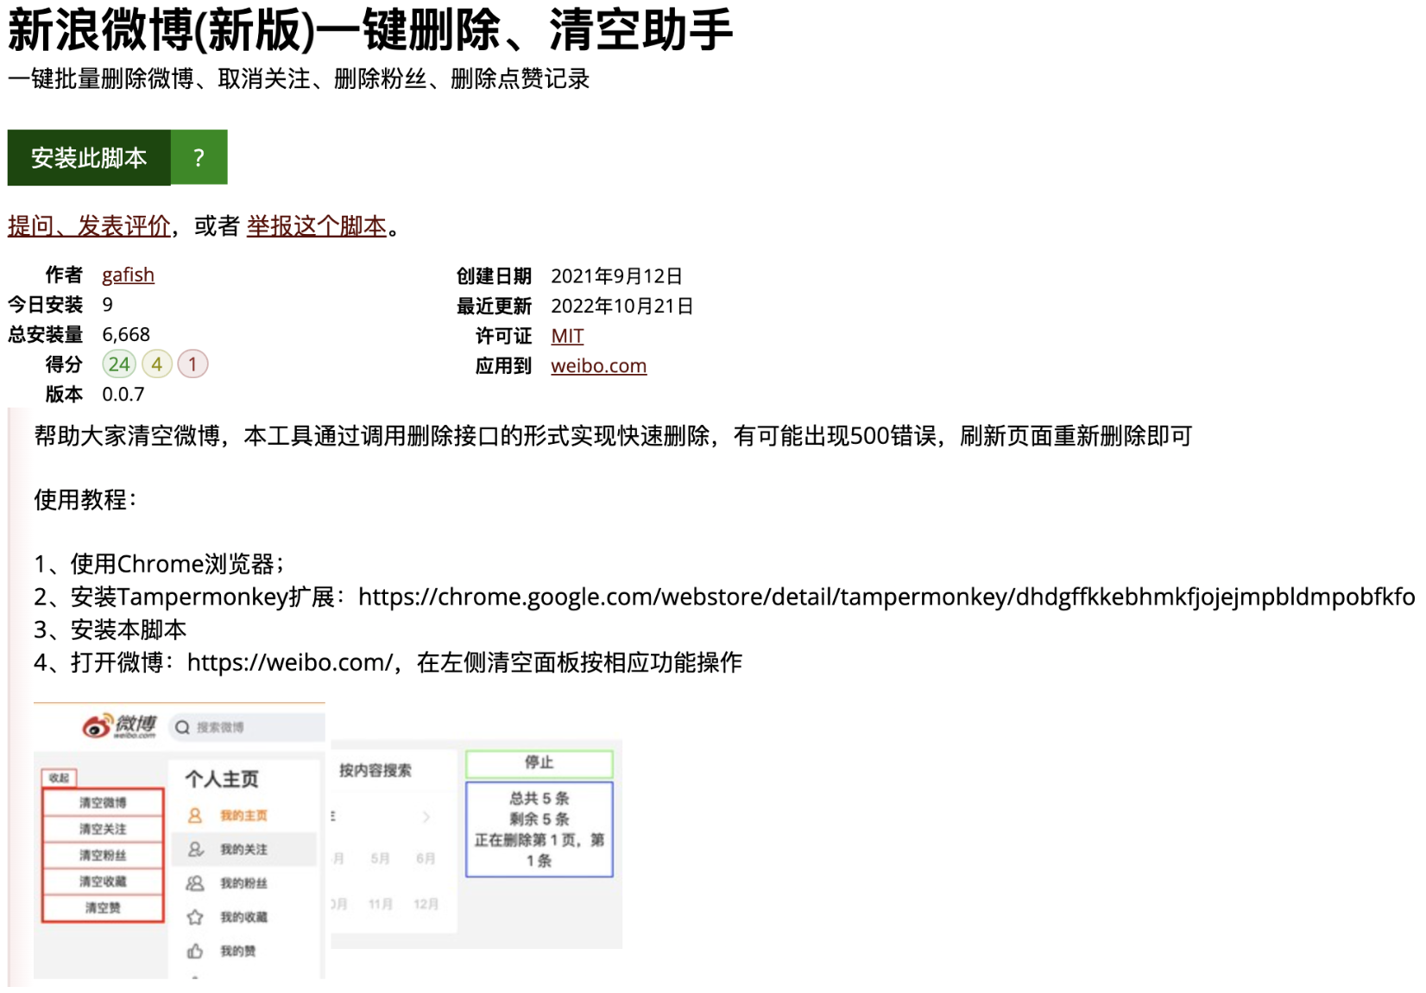Select the script title heading 新浪微博(新版)一键删除、清空助手
Image resolution: width=1426 pixels, height=993 pixels.
(x=370, y=30)
